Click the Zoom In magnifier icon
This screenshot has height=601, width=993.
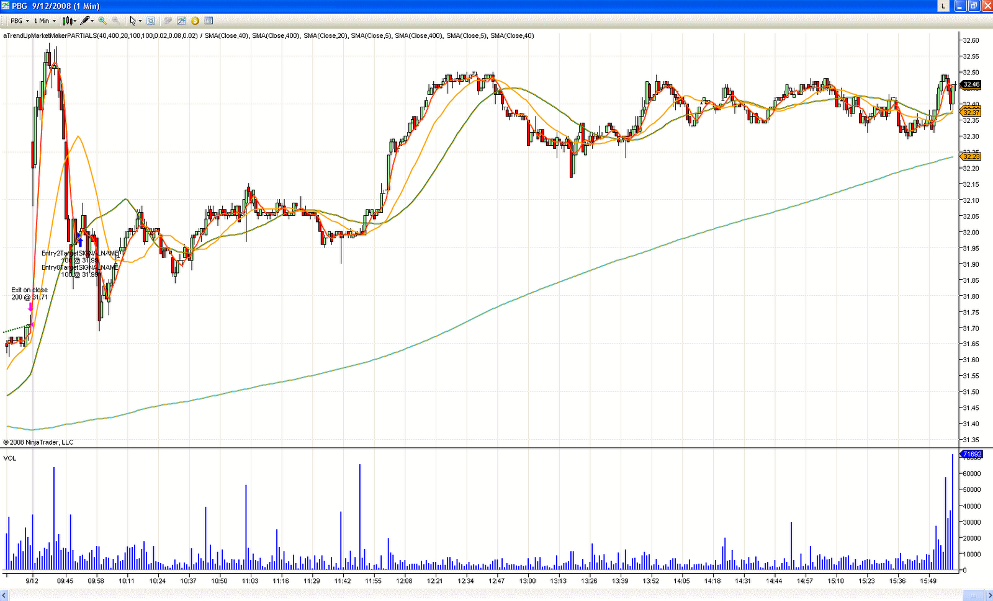click(x=102, y=20)
